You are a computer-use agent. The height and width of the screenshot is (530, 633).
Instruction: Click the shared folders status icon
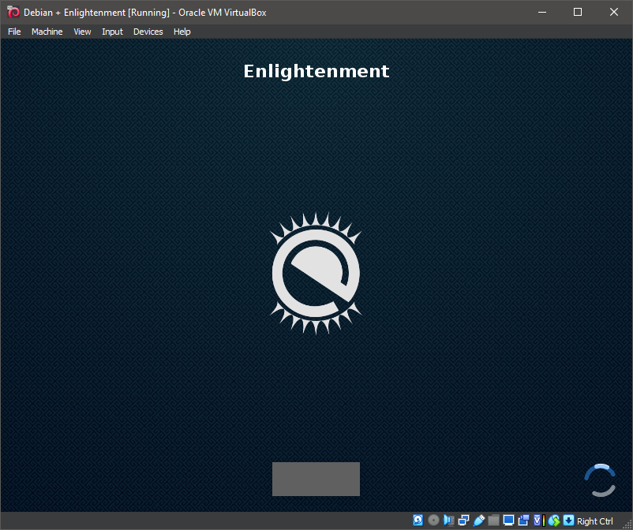coord(493,521)
